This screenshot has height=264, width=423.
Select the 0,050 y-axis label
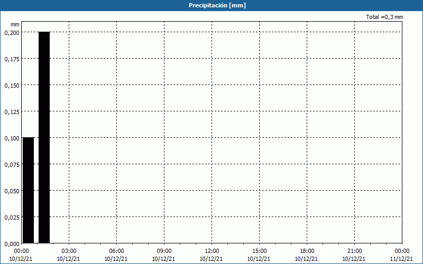tap(12, 191)
